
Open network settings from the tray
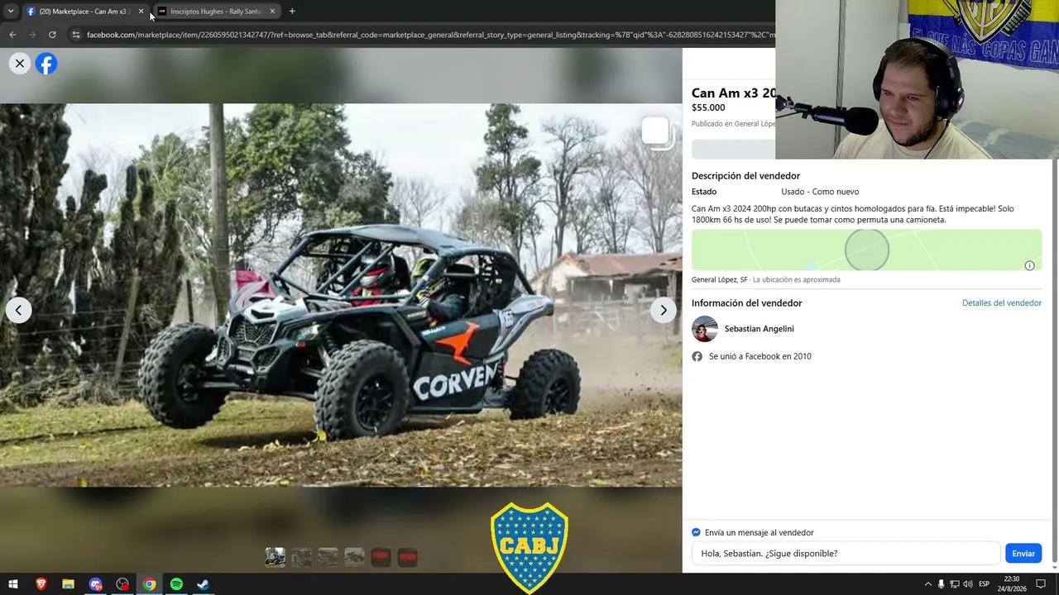(954, 584)
